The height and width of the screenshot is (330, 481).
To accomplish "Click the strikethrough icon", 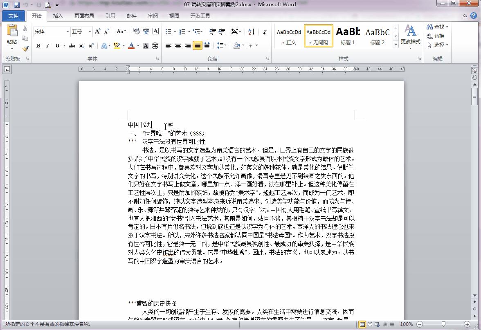I will tap(72, 46).
